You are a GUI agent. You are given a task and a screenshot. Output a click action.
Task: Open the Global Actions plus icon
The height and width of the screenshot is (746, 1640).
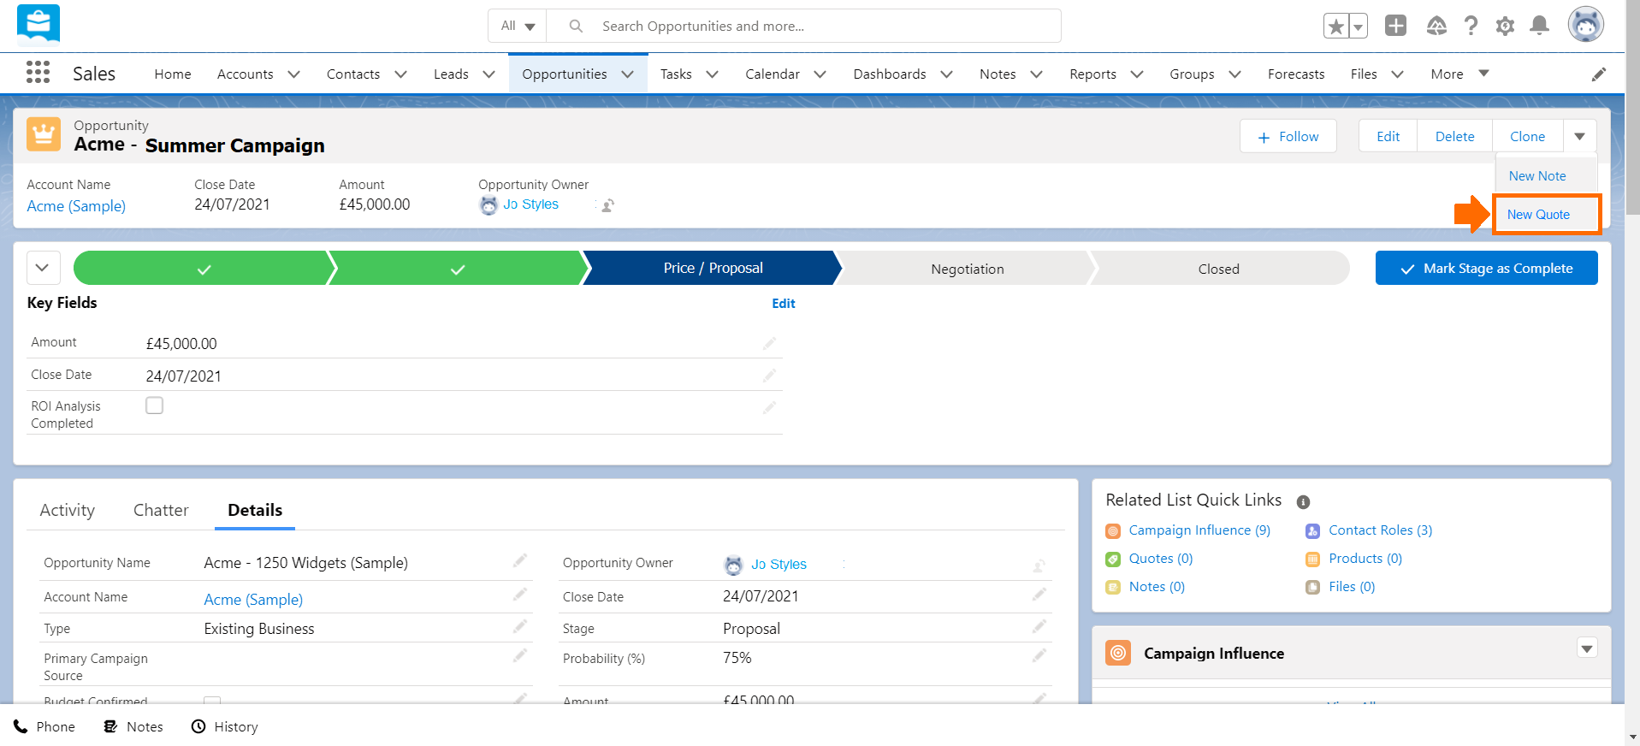click(x=1395, y=26)
